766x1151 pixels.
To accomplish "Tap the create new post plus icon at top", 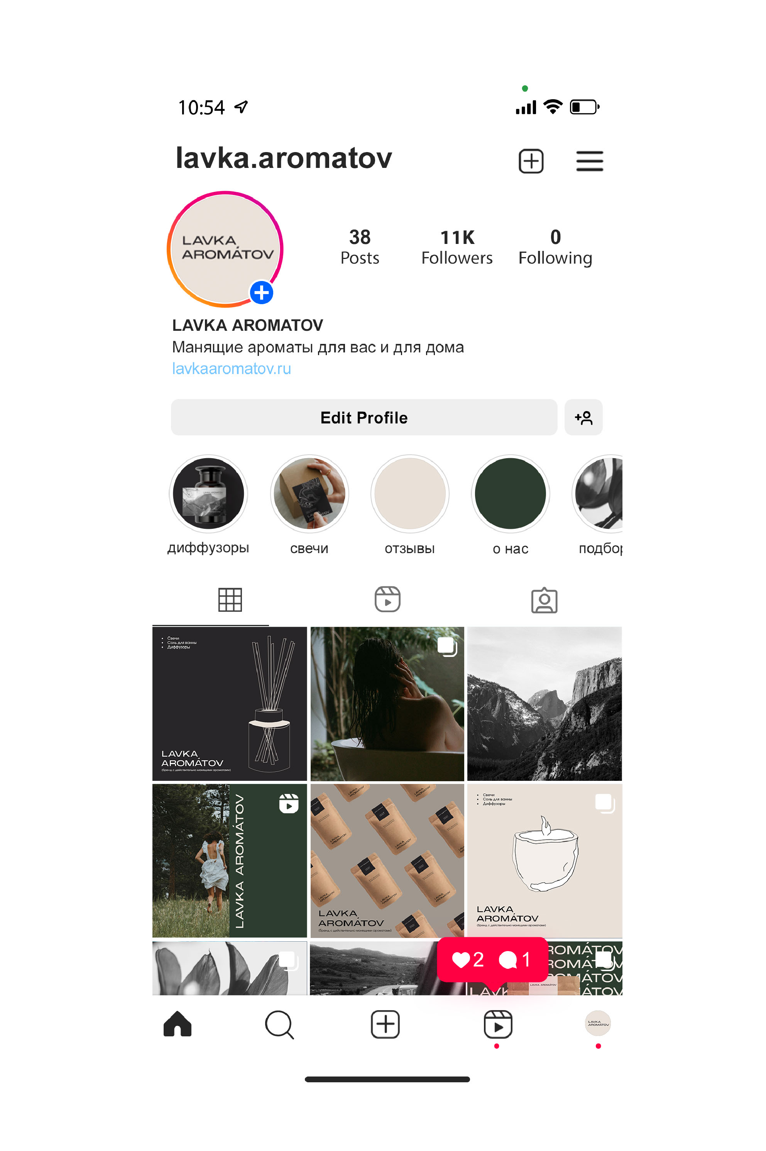I will [x=531, y=161].
